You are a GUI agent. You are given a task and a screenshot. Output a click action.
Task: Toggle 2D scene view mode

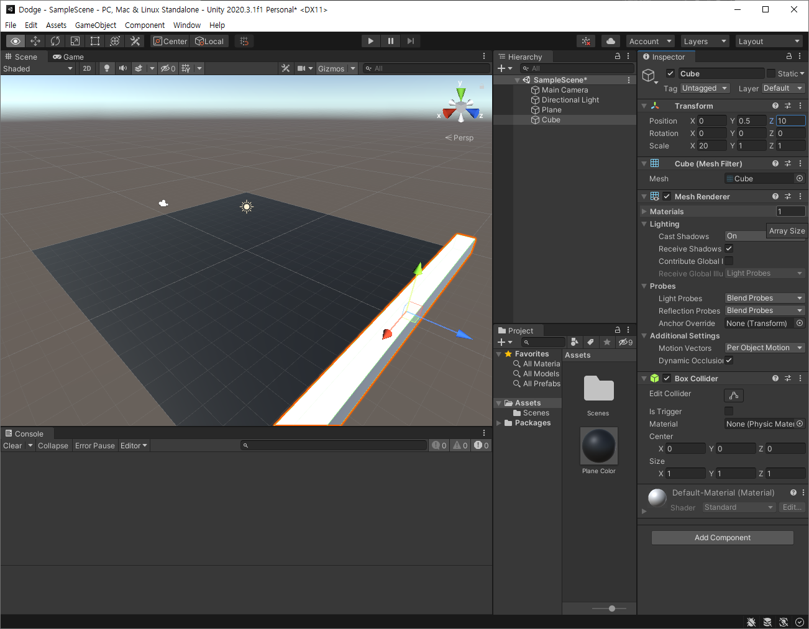pos(87,68)
